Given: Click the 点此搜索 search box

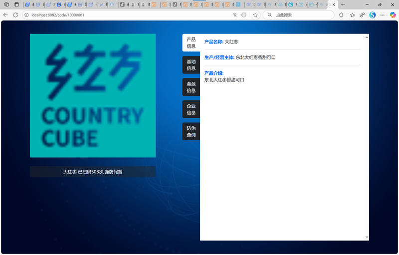Looking at the screenshot, I should [x=298, y=15].
